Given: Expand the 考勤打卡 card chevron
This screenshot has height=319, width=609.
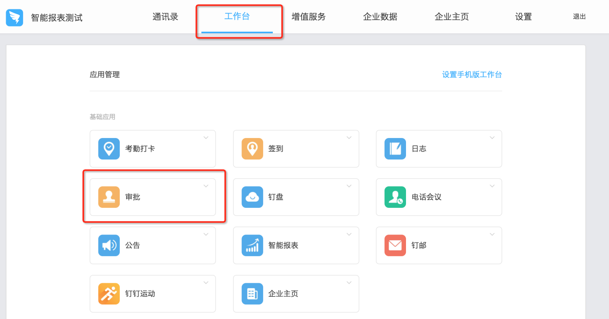Looking at the screenshot, I should (x=206, y=138).
